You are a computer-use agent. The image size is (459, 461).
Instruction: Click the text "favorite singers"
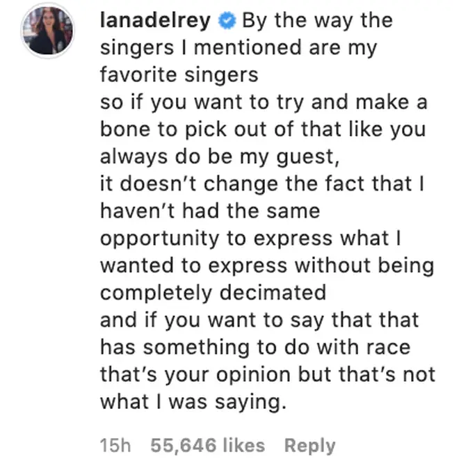(x=179, y=74)
